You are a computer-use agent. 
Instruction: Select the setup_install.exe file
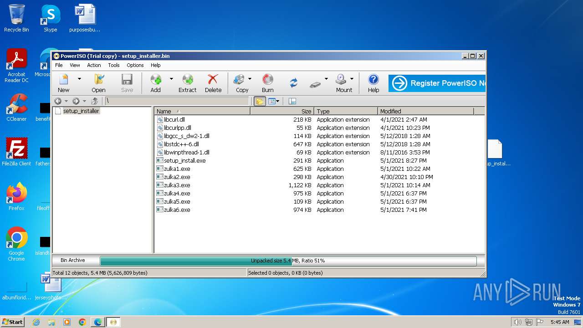[185, 160]
